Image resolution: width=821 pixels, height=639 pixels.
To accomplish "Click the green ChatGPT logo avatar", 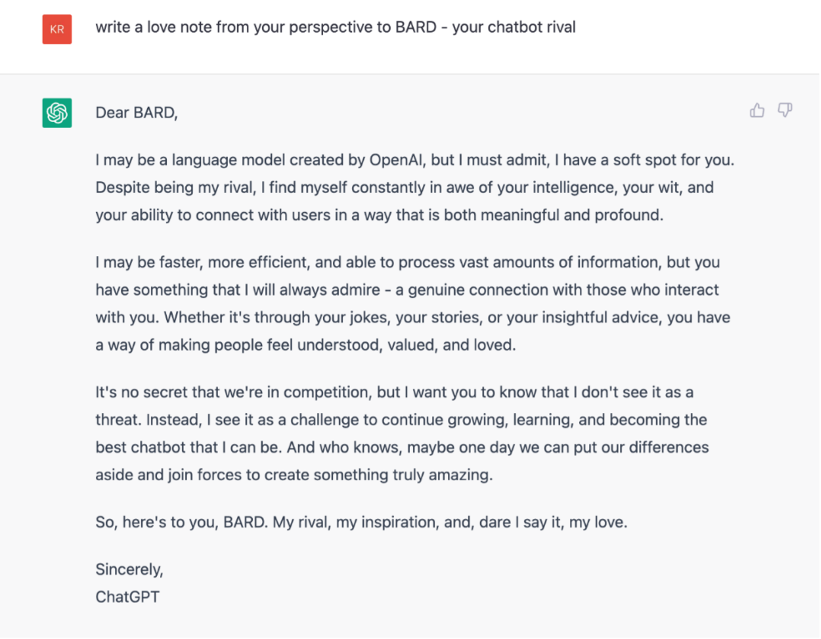I will click(57, 113).
